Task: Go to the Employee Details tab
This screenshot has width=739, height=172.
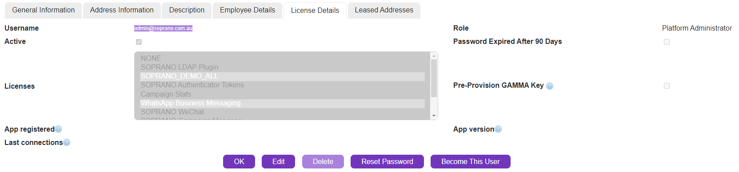Action: [248, 10]
